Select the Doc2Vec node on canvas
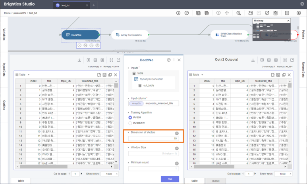Viewport: 307px width, 184px height. (x=81, y=35)
